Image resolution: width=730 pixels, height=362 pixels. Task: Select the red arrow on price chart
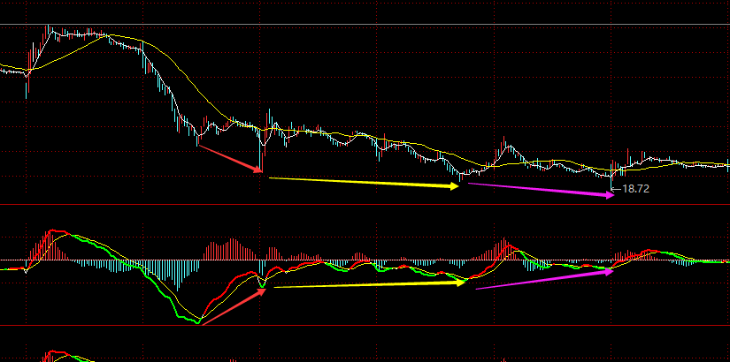click(x=230, y=158)
